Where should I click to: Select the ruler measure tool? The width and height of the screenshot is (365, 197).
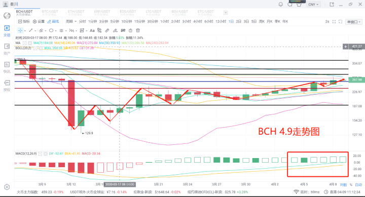[107, 30]
